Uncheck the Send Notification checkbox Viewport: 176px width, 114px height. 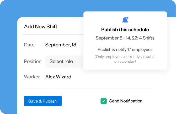click(x=104, y=101)
